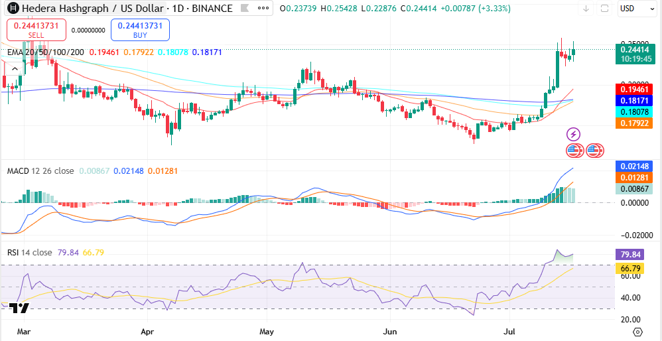Click the grey flag icon beside BINANCE
This screenshot has height=341, width=662.
click(x=244, y=8)
